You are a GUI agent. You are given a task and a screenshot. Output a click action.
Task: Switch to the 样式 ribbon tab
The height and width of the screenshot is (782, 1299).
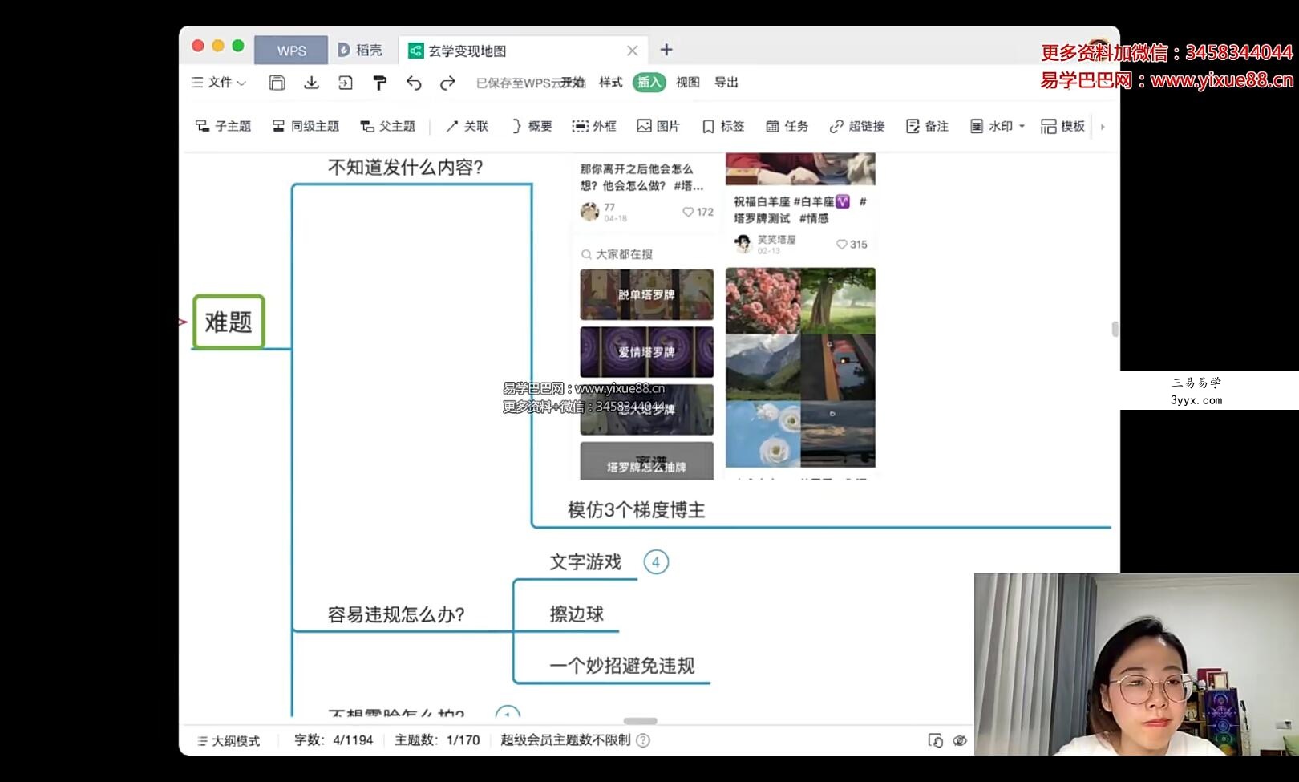[x=610, y=82]
